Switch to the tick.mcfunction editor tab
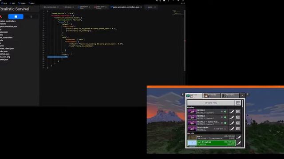 [50, 7]
